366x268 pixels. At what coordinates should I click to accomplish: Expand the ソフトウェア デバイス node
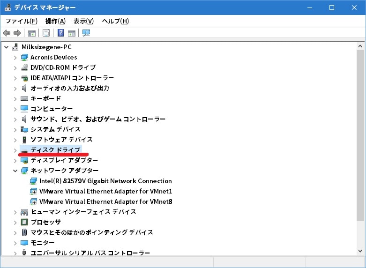(15, 140)
